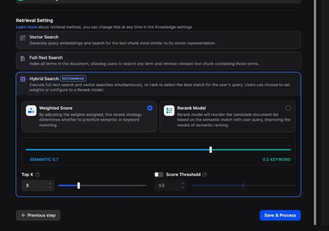Increase Top K with the up stepper arrow
329x231 pixels.
point(50,183)
